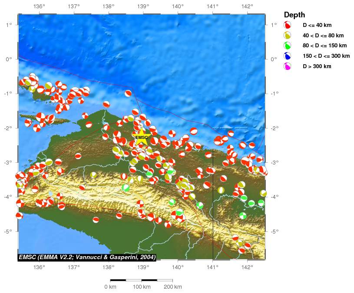Screen dimensions: 354x293
Task: Click the "200 km" scale bar label
Action: (172, 287)
